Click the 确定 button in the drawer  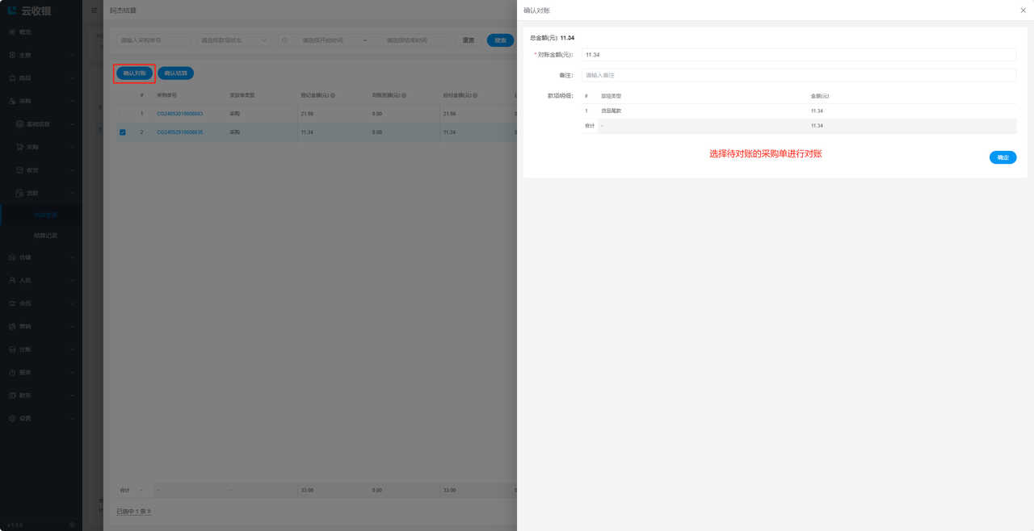point(1002,157)
